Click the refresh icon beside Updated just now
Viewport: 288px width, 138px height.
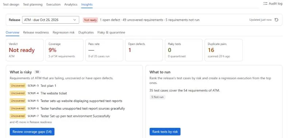(276, 20)
